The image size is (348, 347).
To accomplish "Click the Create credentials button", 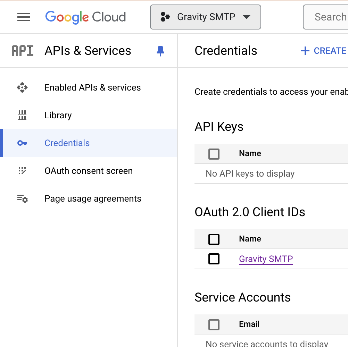I will 324,51.
